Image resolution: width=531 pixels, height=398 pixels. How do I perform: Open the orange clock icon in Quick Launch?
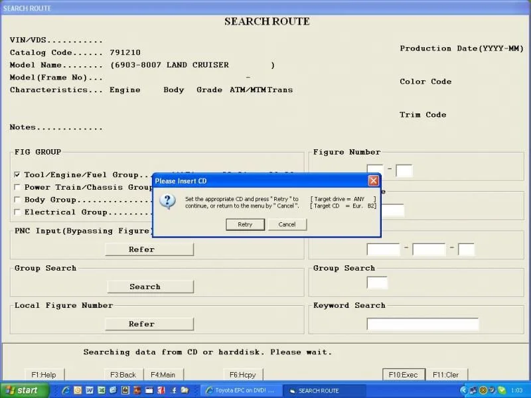pyautogui.click(x=78, y=390)
